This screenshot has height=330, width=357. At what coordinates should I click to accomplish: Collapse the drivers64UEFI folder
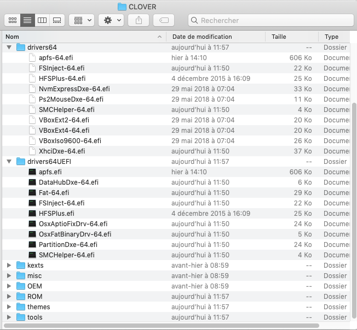tap(9, 162)
